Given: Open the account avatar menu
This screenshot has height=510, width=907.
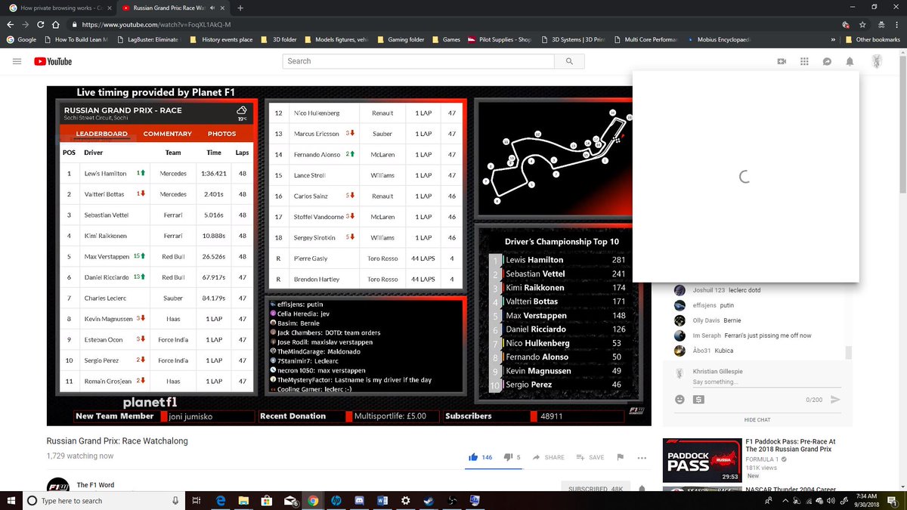Looking at the screenshot, I should tap(876, 61).
